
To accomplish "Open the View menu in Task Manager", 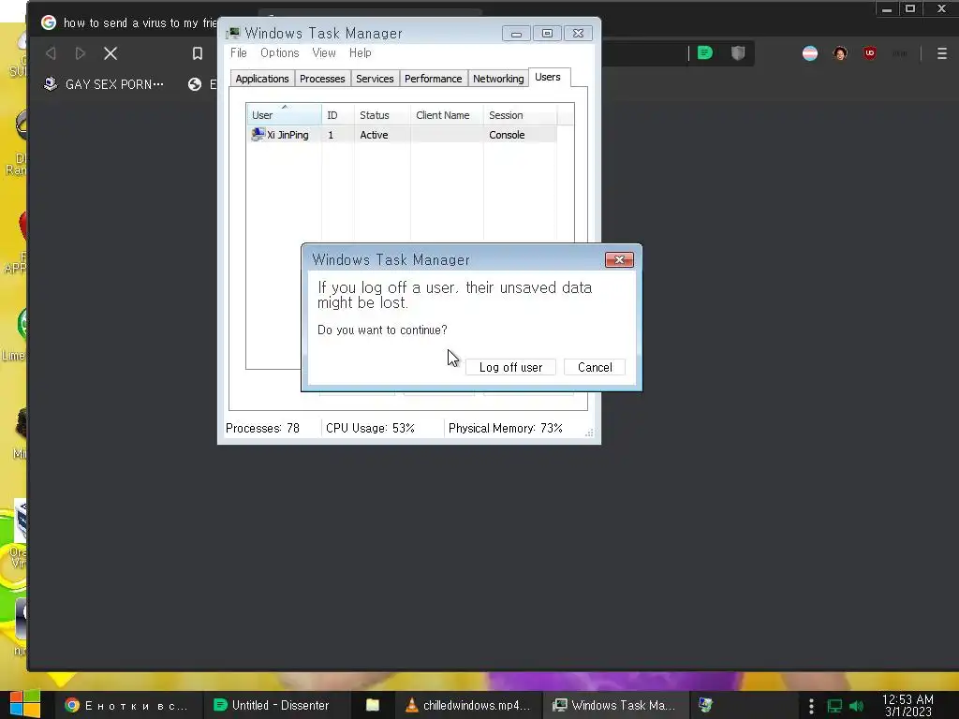I will 324,53.
